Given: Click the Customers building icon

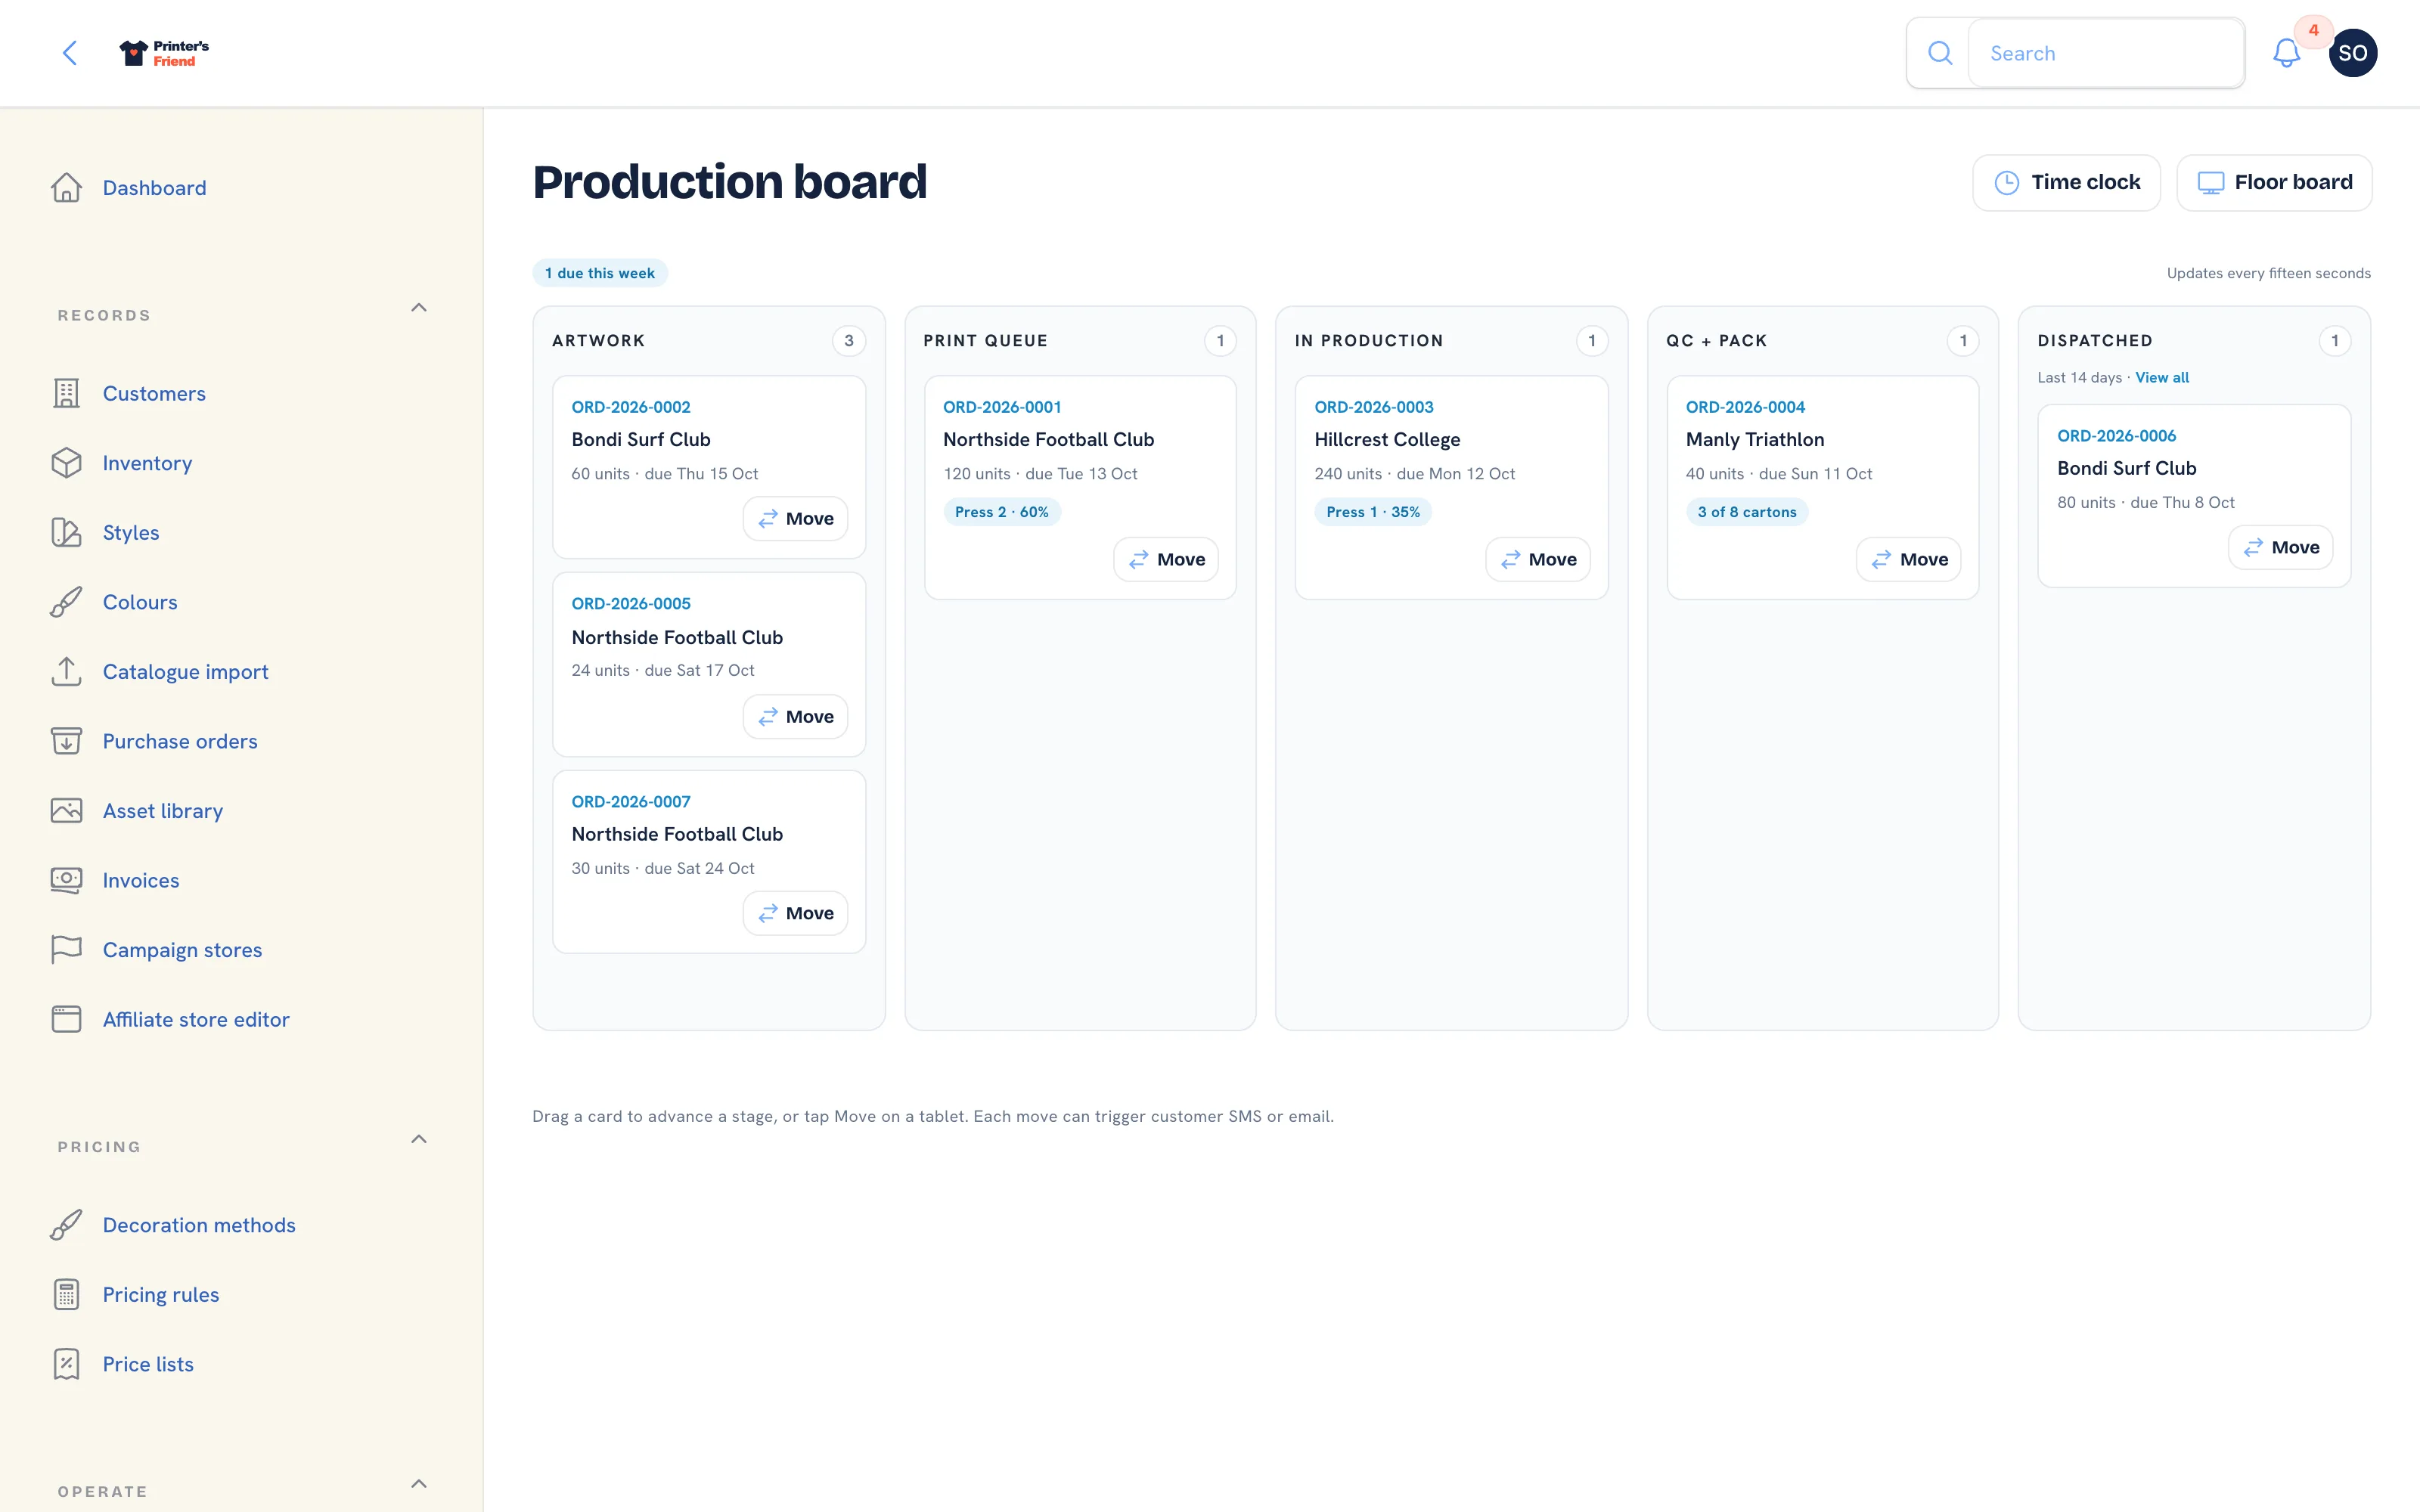Looking at the screenshot, I should 66,393.
